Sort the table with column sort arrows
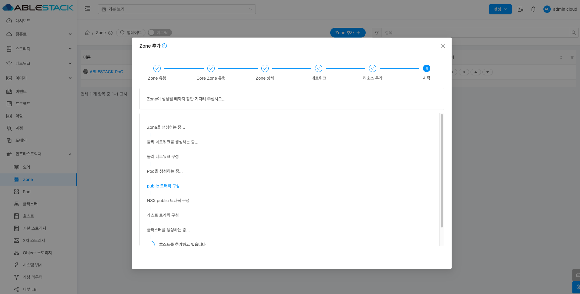The width and height of the screenshot is (580, 294). tap(561, 57)
